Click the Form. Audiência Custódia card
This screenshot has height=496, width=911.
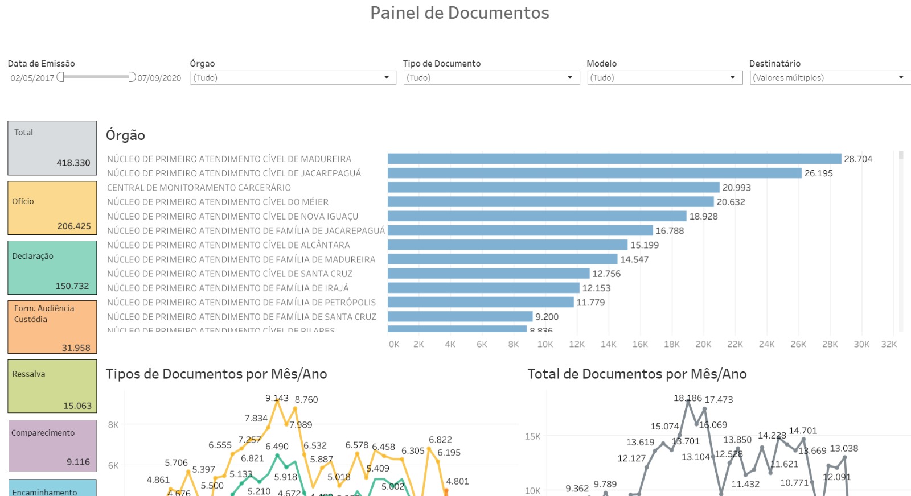52,327
